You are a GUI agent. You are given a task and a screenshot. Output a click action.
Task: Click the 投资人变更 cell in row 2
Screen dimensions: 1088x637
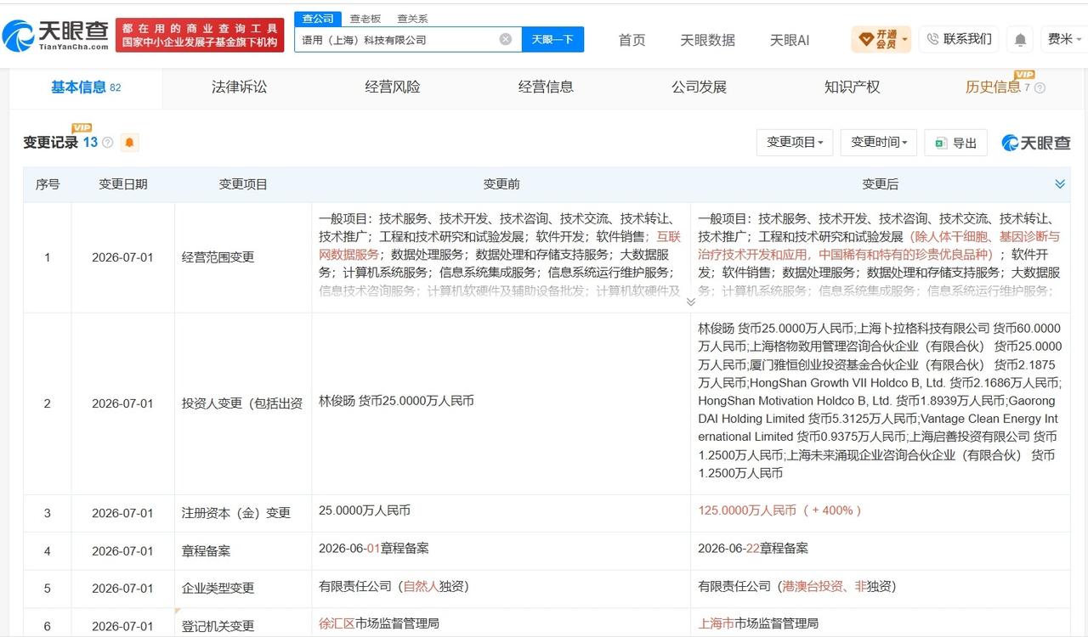(x=242, y=403)
